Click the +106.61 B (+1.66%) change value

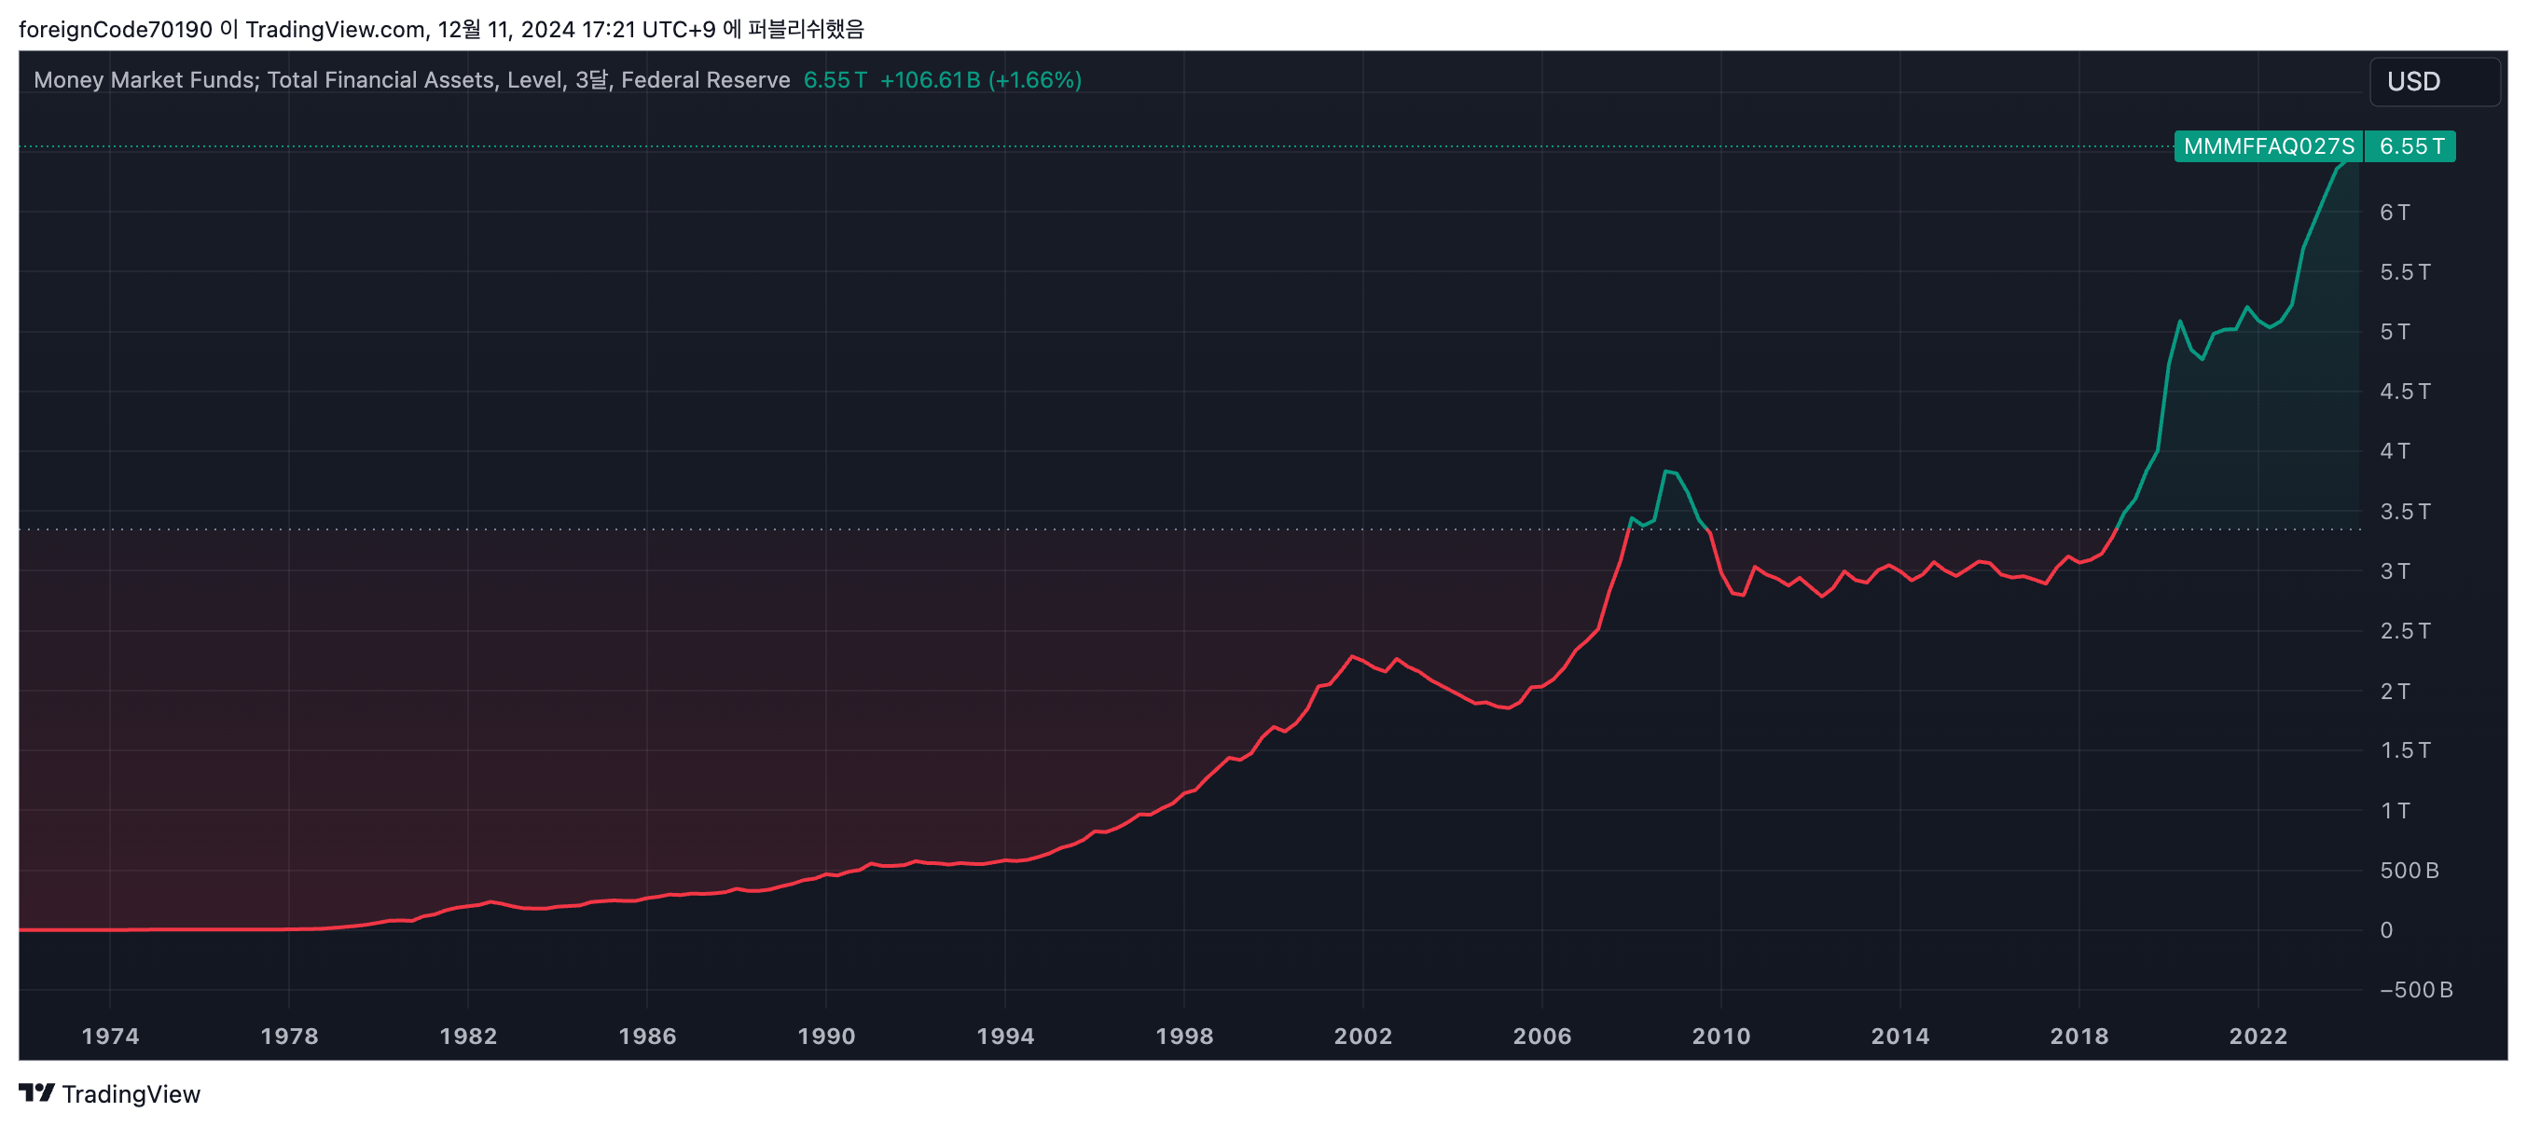click(981, 79)
